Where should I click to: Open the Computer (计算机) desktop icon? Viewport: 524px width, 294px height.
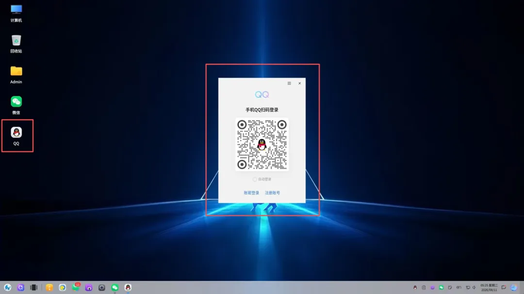point(16,14)
